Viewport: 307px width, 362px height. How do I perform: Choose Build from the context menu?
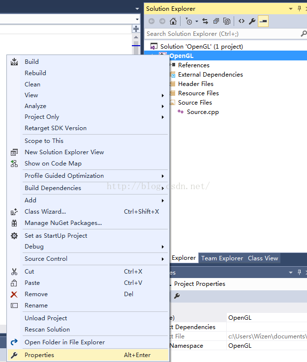[88, 61]
